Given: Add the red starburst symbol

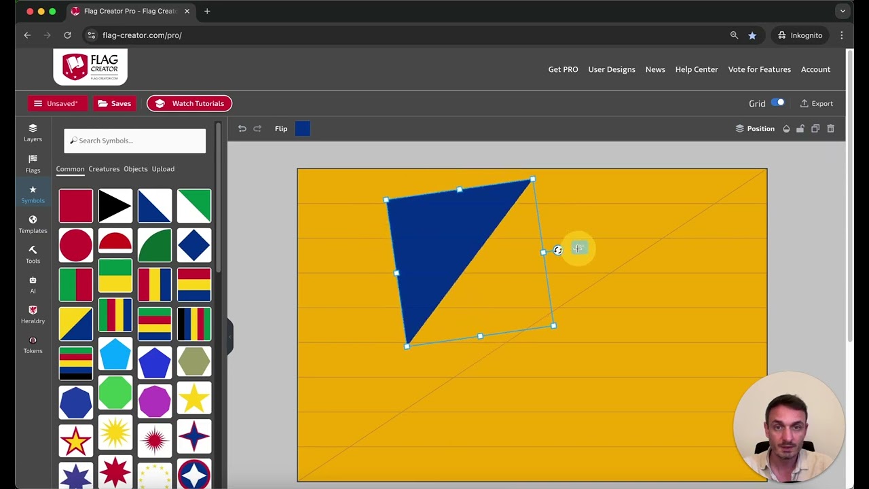Looking at the screenshot, I should pos(154,440).
